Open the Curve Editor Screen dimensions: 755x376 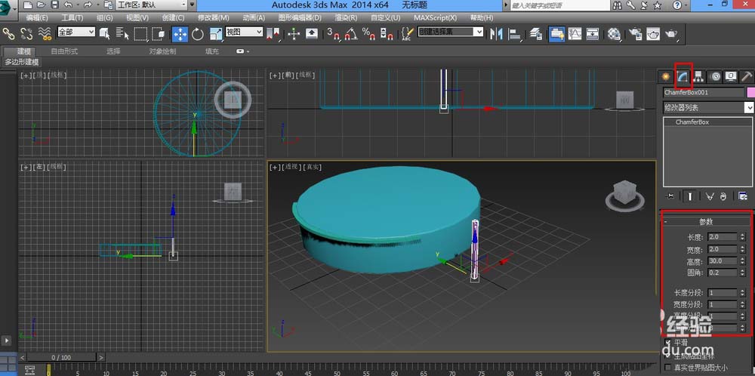click(x=575, y=34)
